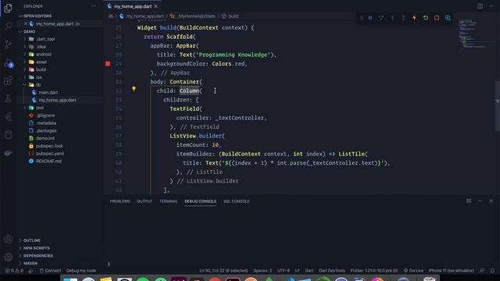Click the debug Step Over button
This screenshot has width=500, height=281.
pyautogui.click(x=381, y=18)
